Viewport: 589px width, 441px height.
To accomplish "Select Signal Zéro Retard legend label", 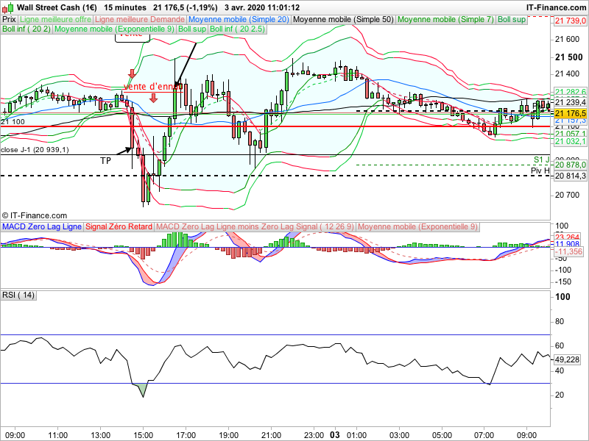I will pos(119,227).
